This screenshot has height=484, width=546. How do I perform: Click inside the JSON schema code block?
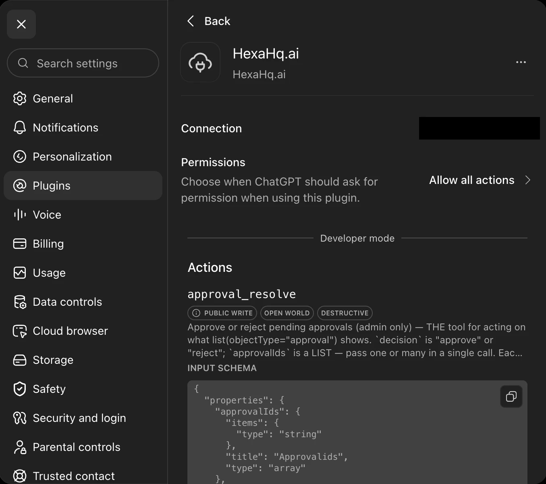tap(357, 432)
